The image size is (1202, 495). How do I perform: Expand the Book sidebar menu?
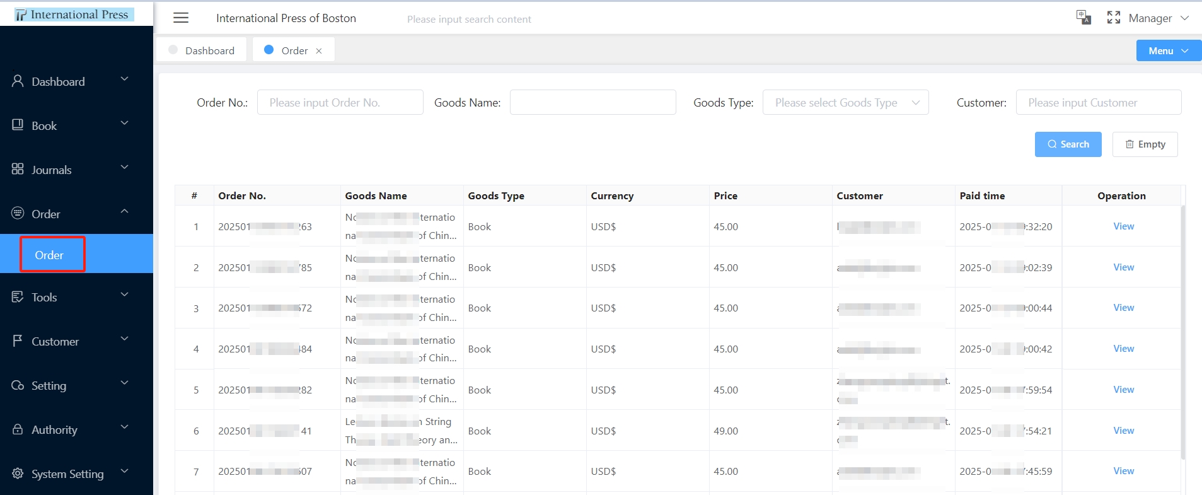click(124, 123)
